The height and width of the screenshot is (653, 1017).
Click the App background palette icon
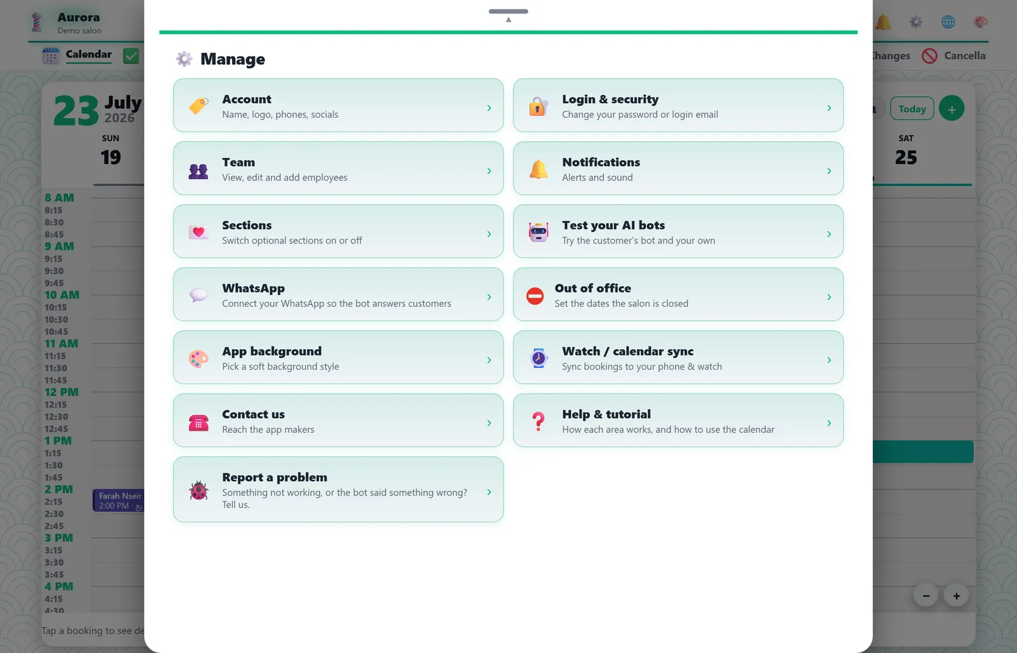tap(198, 359)
